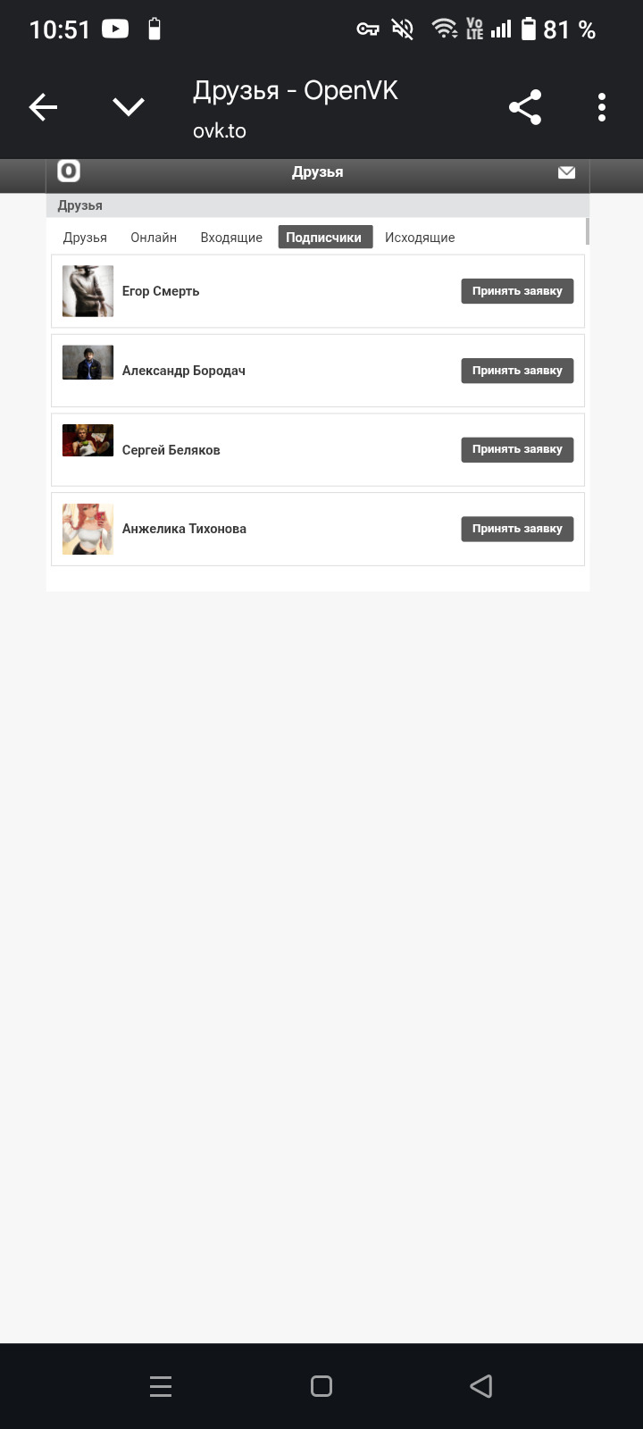Image resolution: width=643 pixels, height=1429 pixels.
Task: Tap Анжелика Тихонова avatar picture
Action: click(x=88, y=529)
